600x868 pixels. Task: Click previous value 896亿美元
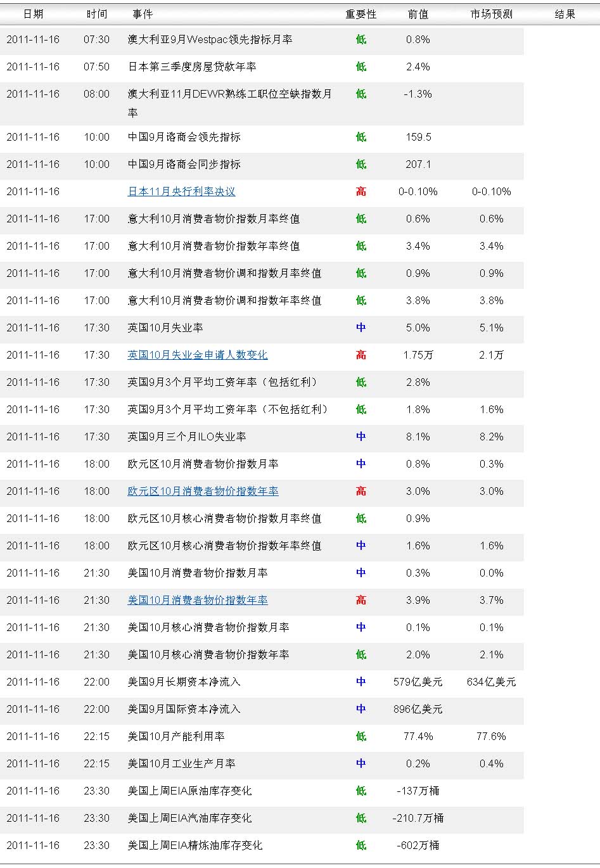[418, 709]
